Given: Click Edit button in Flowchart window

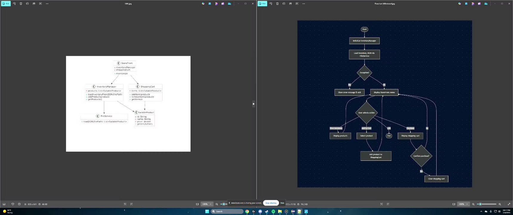Looking at the screenshot, I should click(263, 4).
